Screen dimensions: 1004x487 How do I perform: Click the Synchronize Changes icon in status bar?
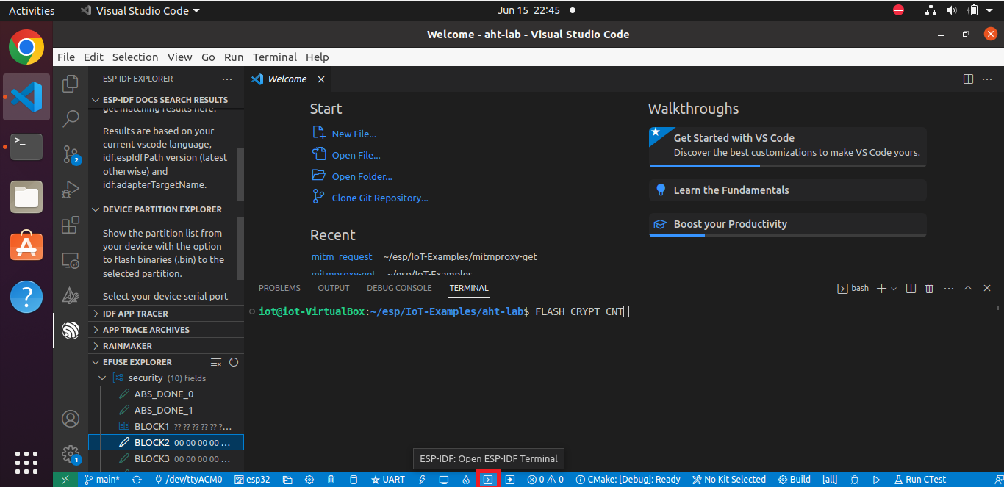[x=136, y=480]
